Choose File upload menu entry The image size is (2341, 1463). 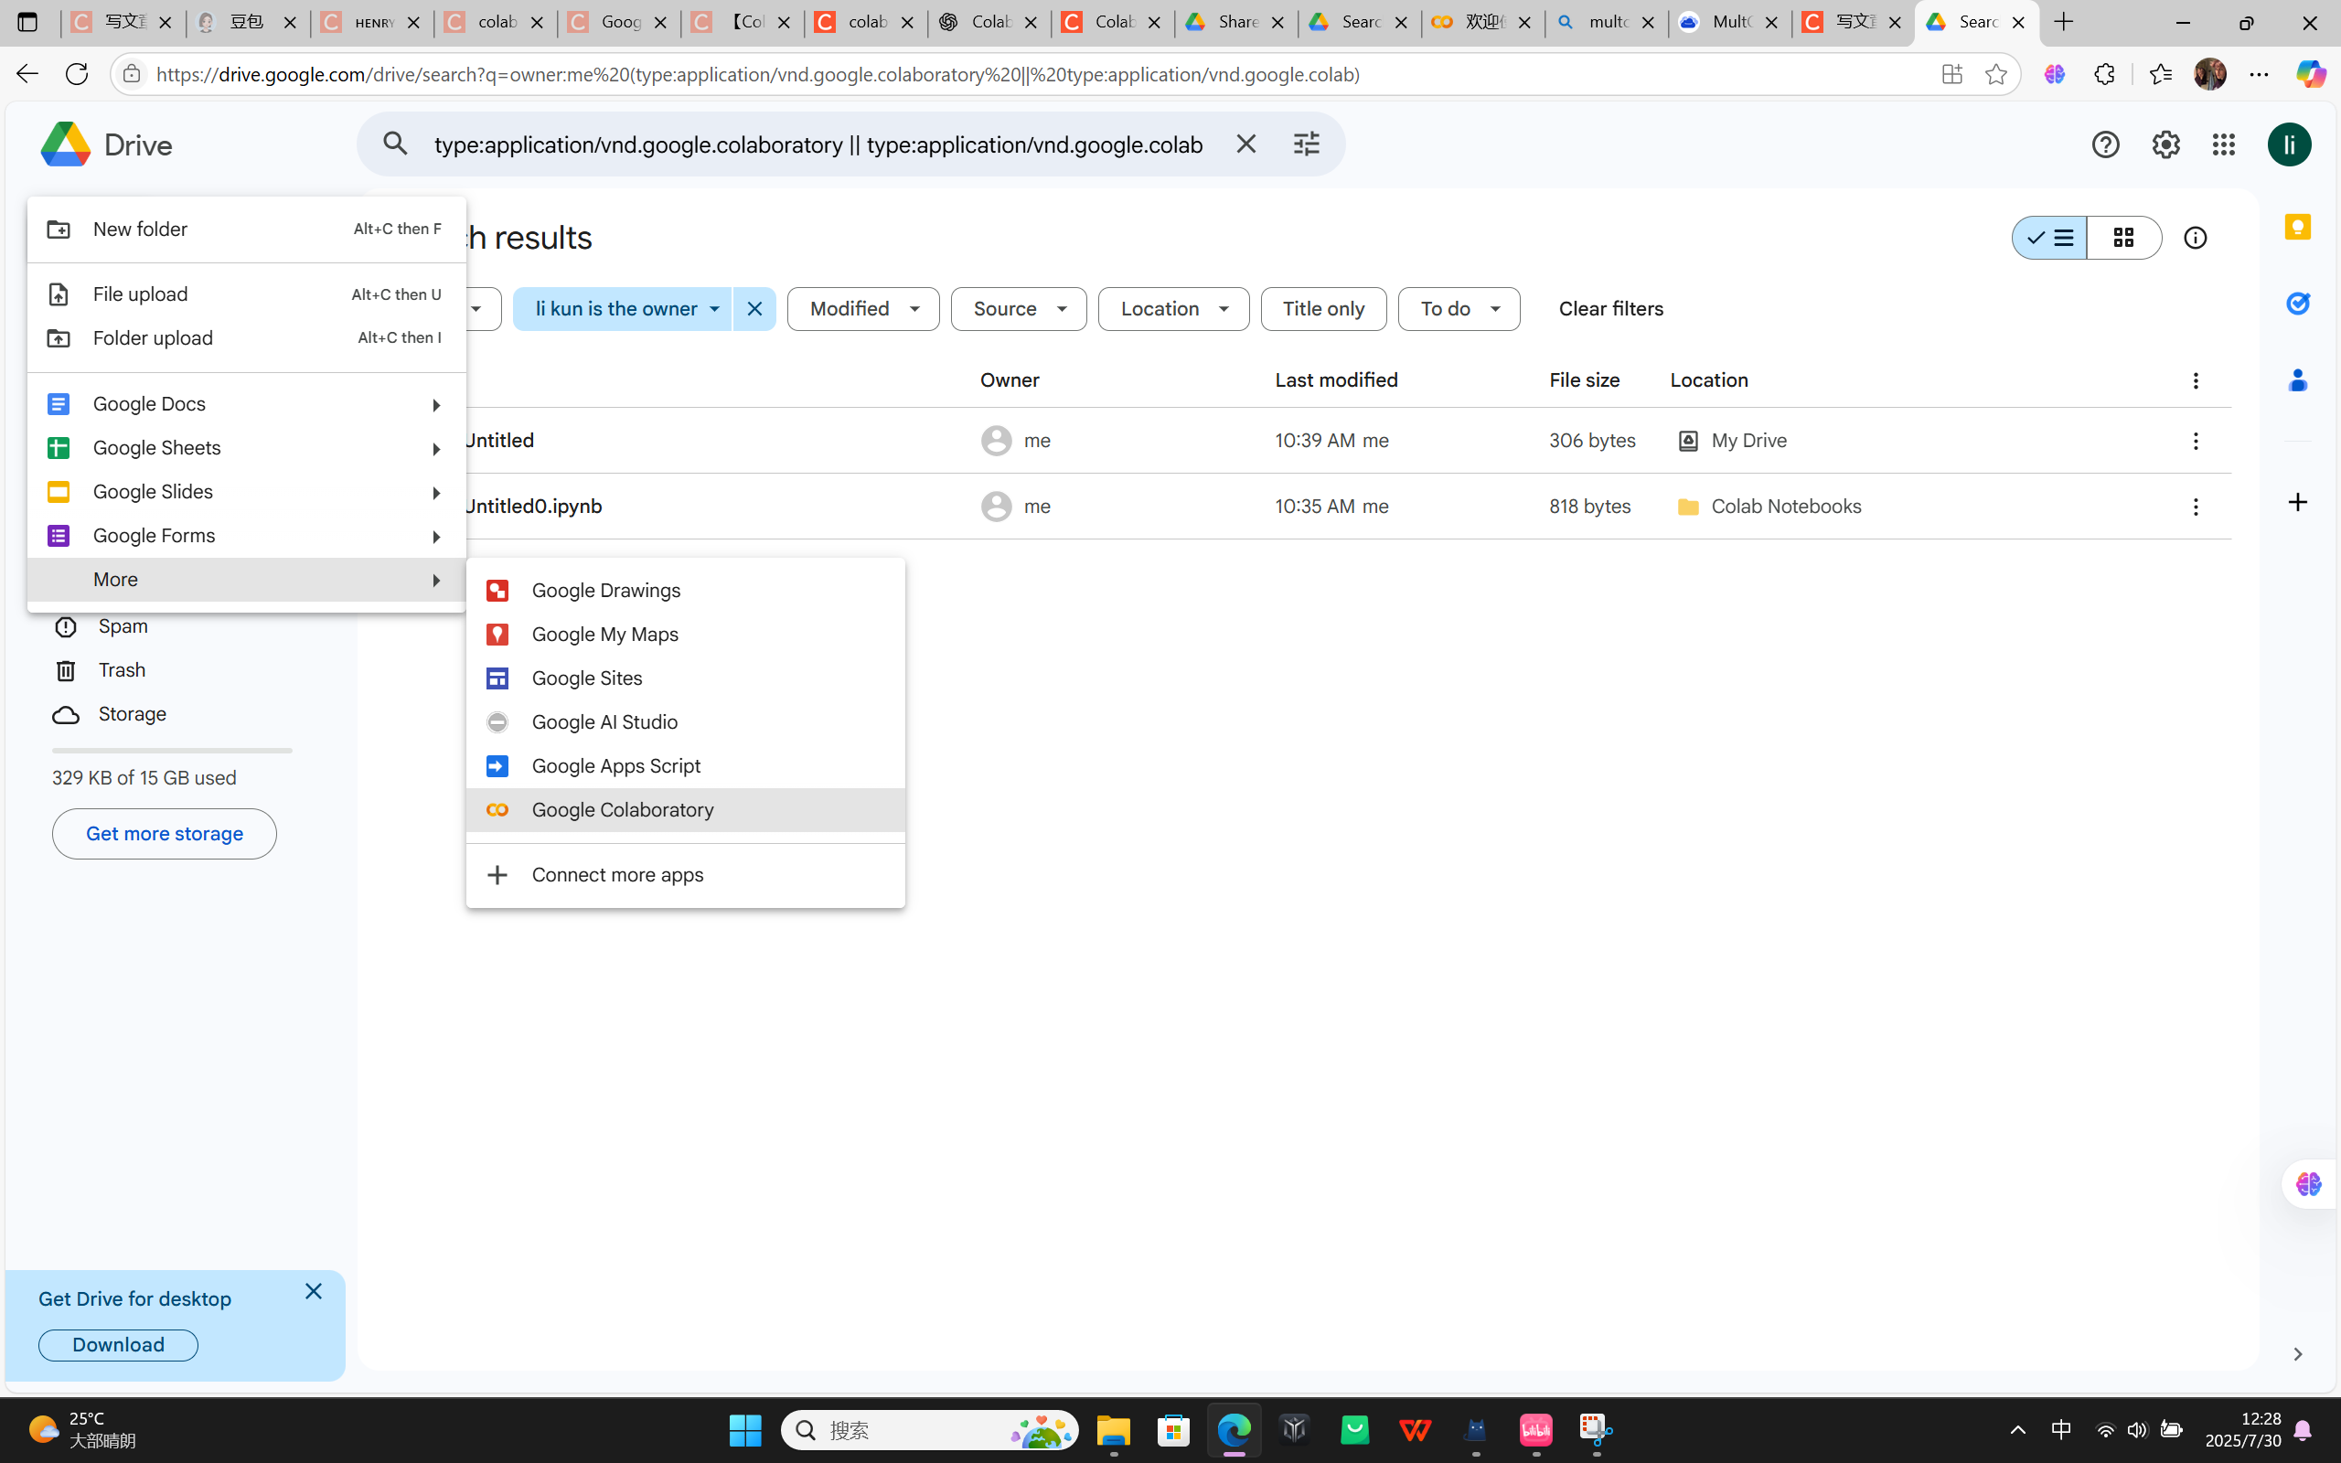140,294
